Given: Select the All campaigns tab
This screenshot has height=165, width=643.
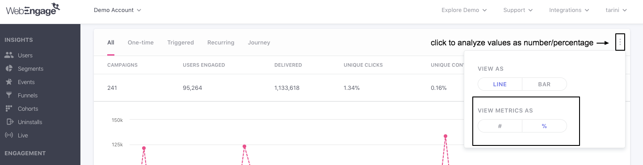Looking at the screenshot, I should [x=111, y=43].
